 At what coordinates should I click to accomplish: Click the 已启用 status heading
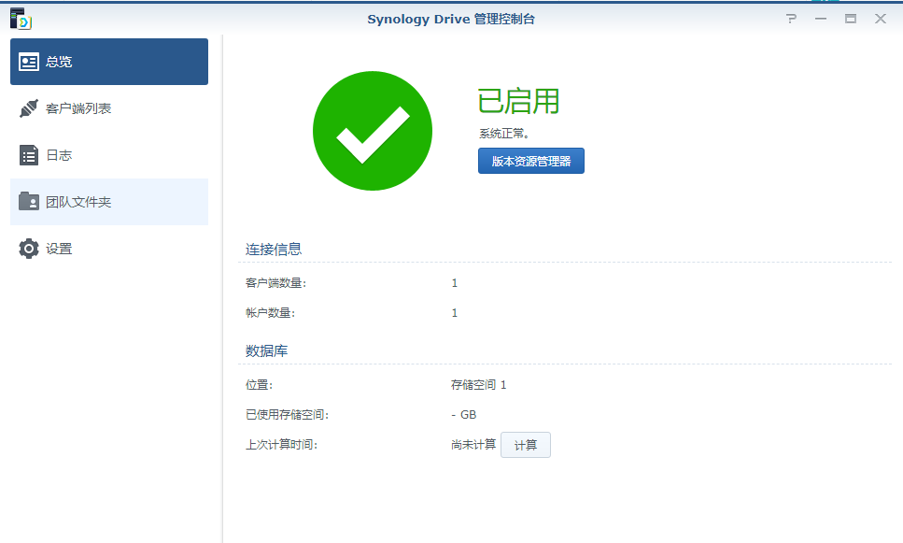(x=519, y=102)
